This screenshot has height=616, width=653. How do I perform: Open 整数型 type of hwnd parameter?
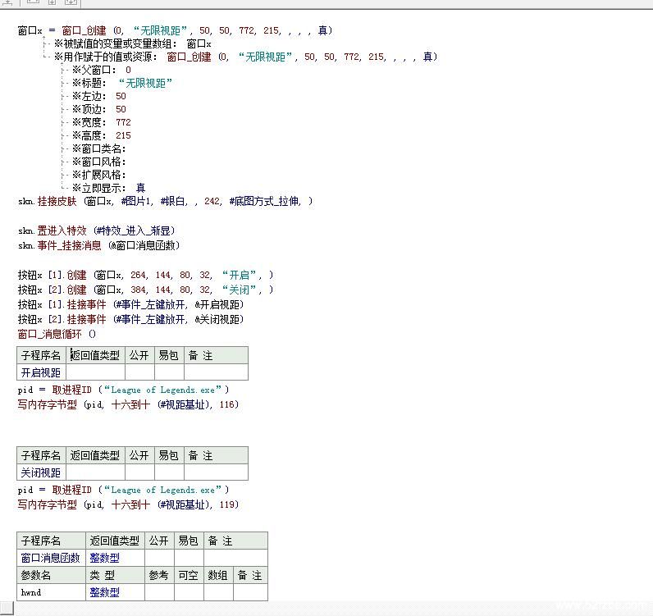[x=104, y=592]
